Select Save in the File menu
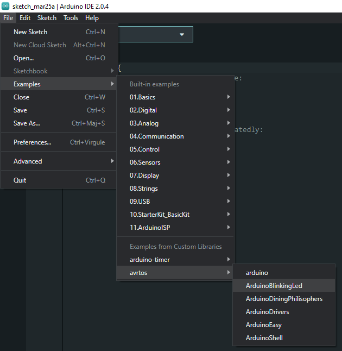This screenshot has height=351, width=342. pyautogui.click(x=59, y=110)
